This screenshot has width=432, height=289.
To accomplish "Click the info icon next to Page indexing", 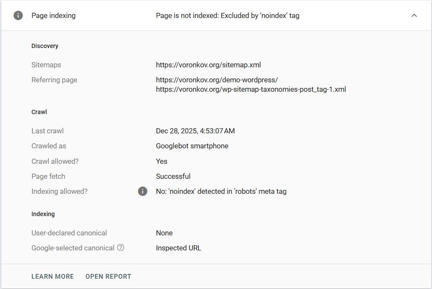I will point(18,15).
